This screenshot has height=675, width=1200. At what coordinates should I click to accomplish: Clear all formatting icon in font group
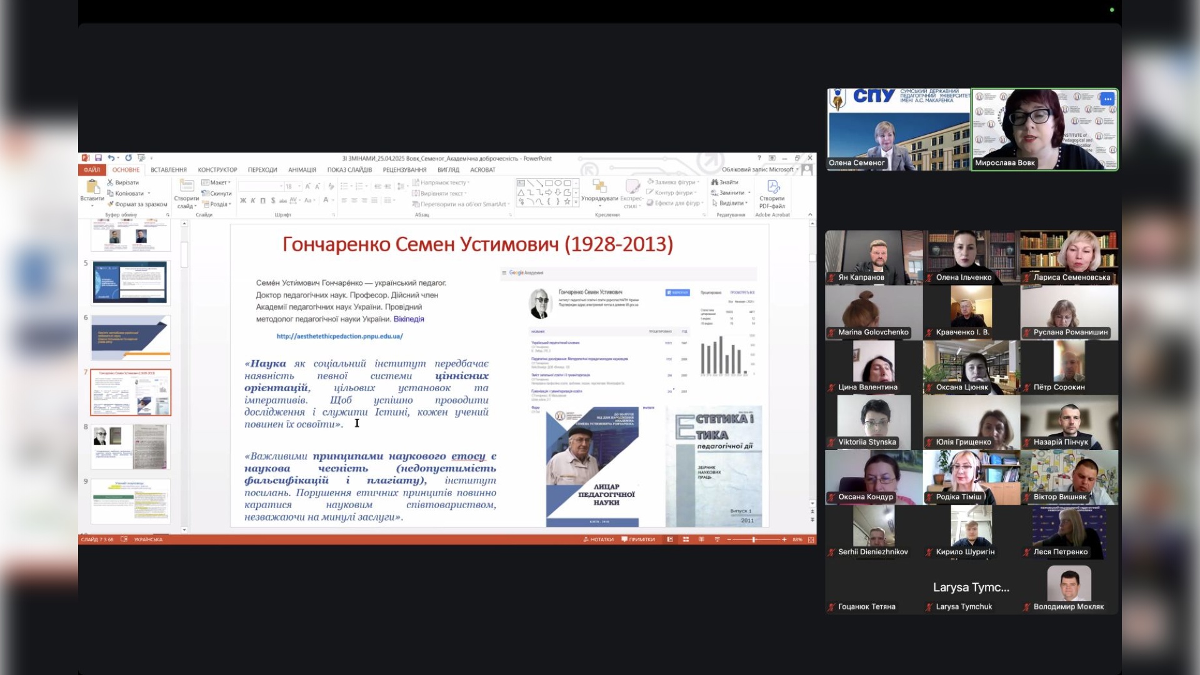tap(331, 186)
